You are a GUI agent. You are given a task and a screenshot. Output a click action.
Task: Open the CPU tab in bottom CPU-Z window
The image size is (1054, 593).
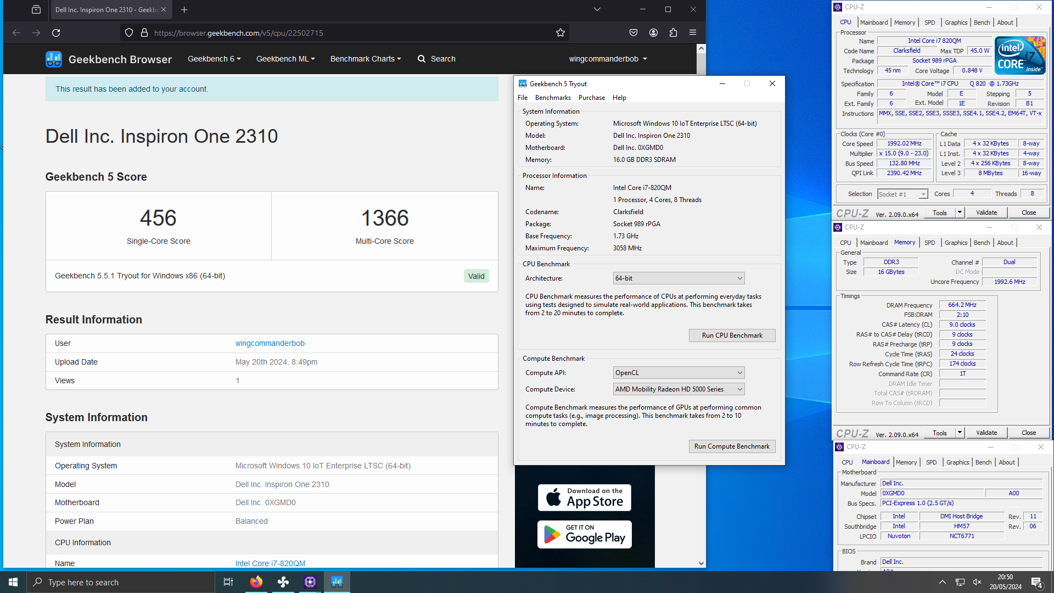(x=847, y=462)
